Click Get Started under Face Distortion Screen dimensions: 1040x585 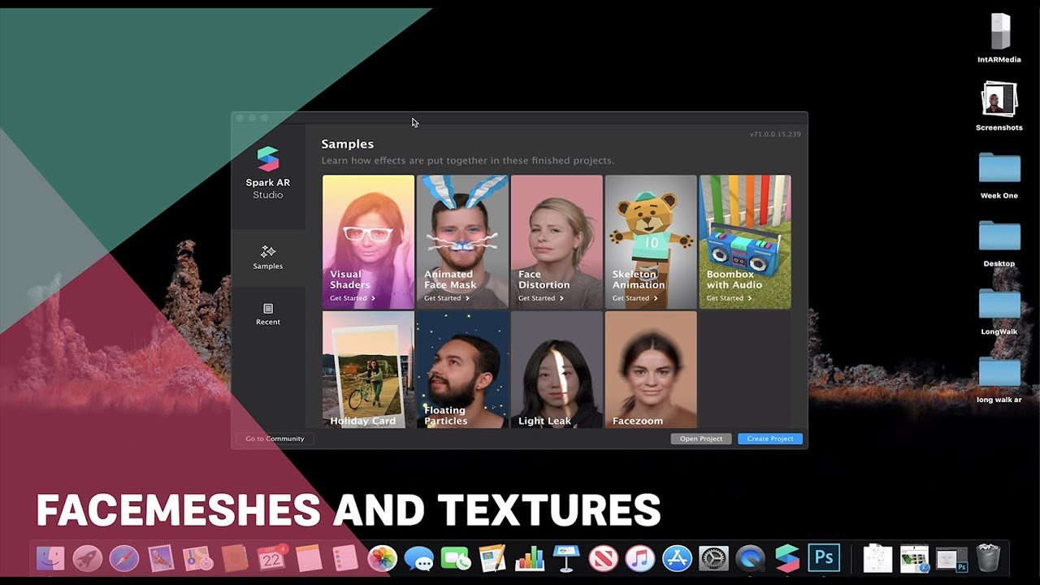point(541,298)
